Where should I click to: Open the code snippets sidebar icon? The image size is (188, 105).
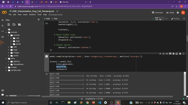pos(2,31)
